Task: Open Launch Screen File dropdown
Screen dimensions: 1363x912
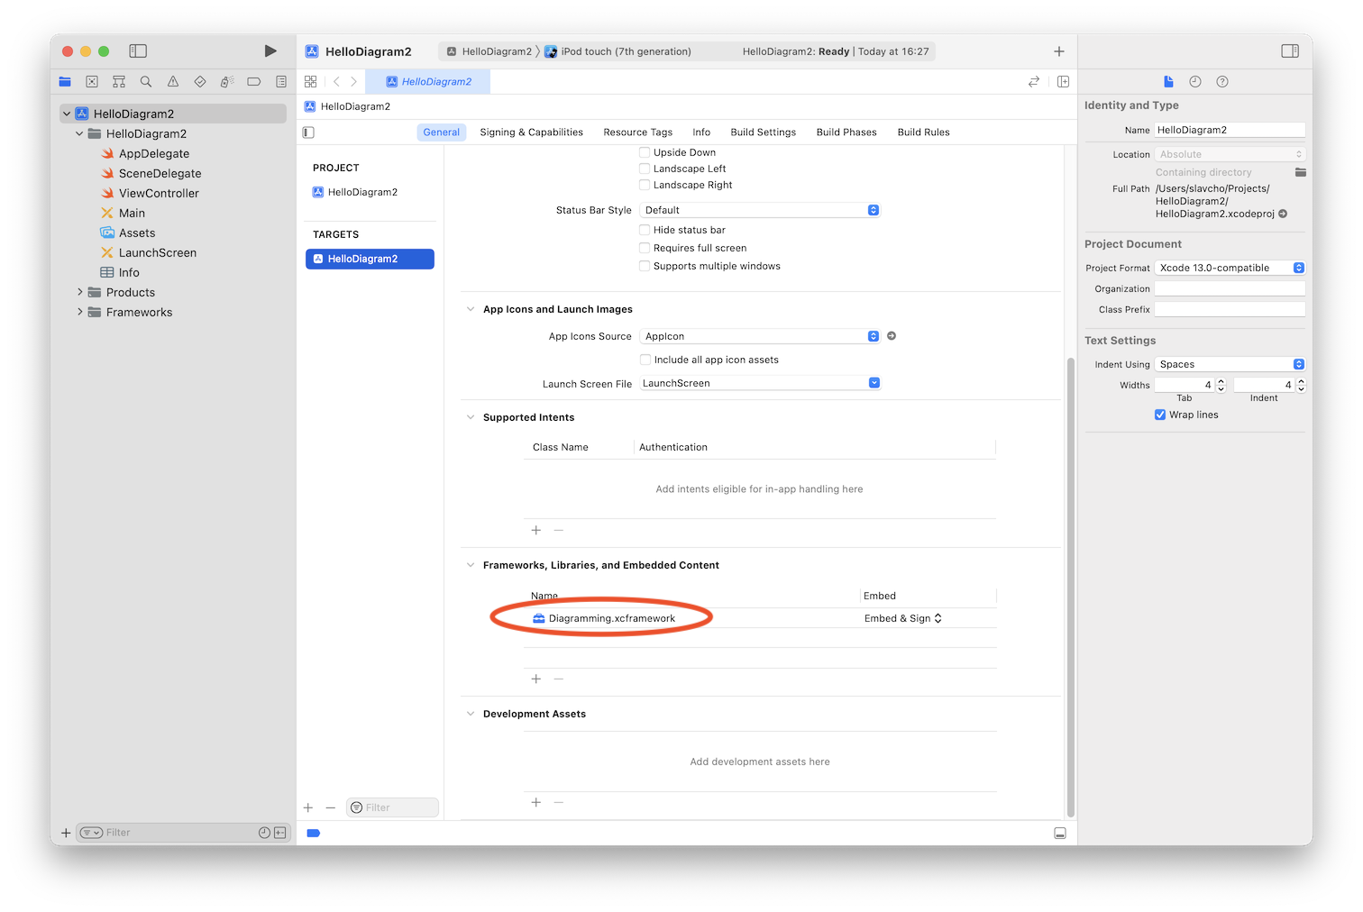Action: (x=760, y=383)
